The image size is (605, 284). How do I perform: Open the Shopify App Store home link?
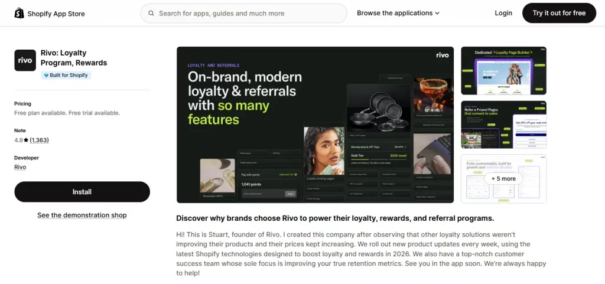tap(50, 14)
